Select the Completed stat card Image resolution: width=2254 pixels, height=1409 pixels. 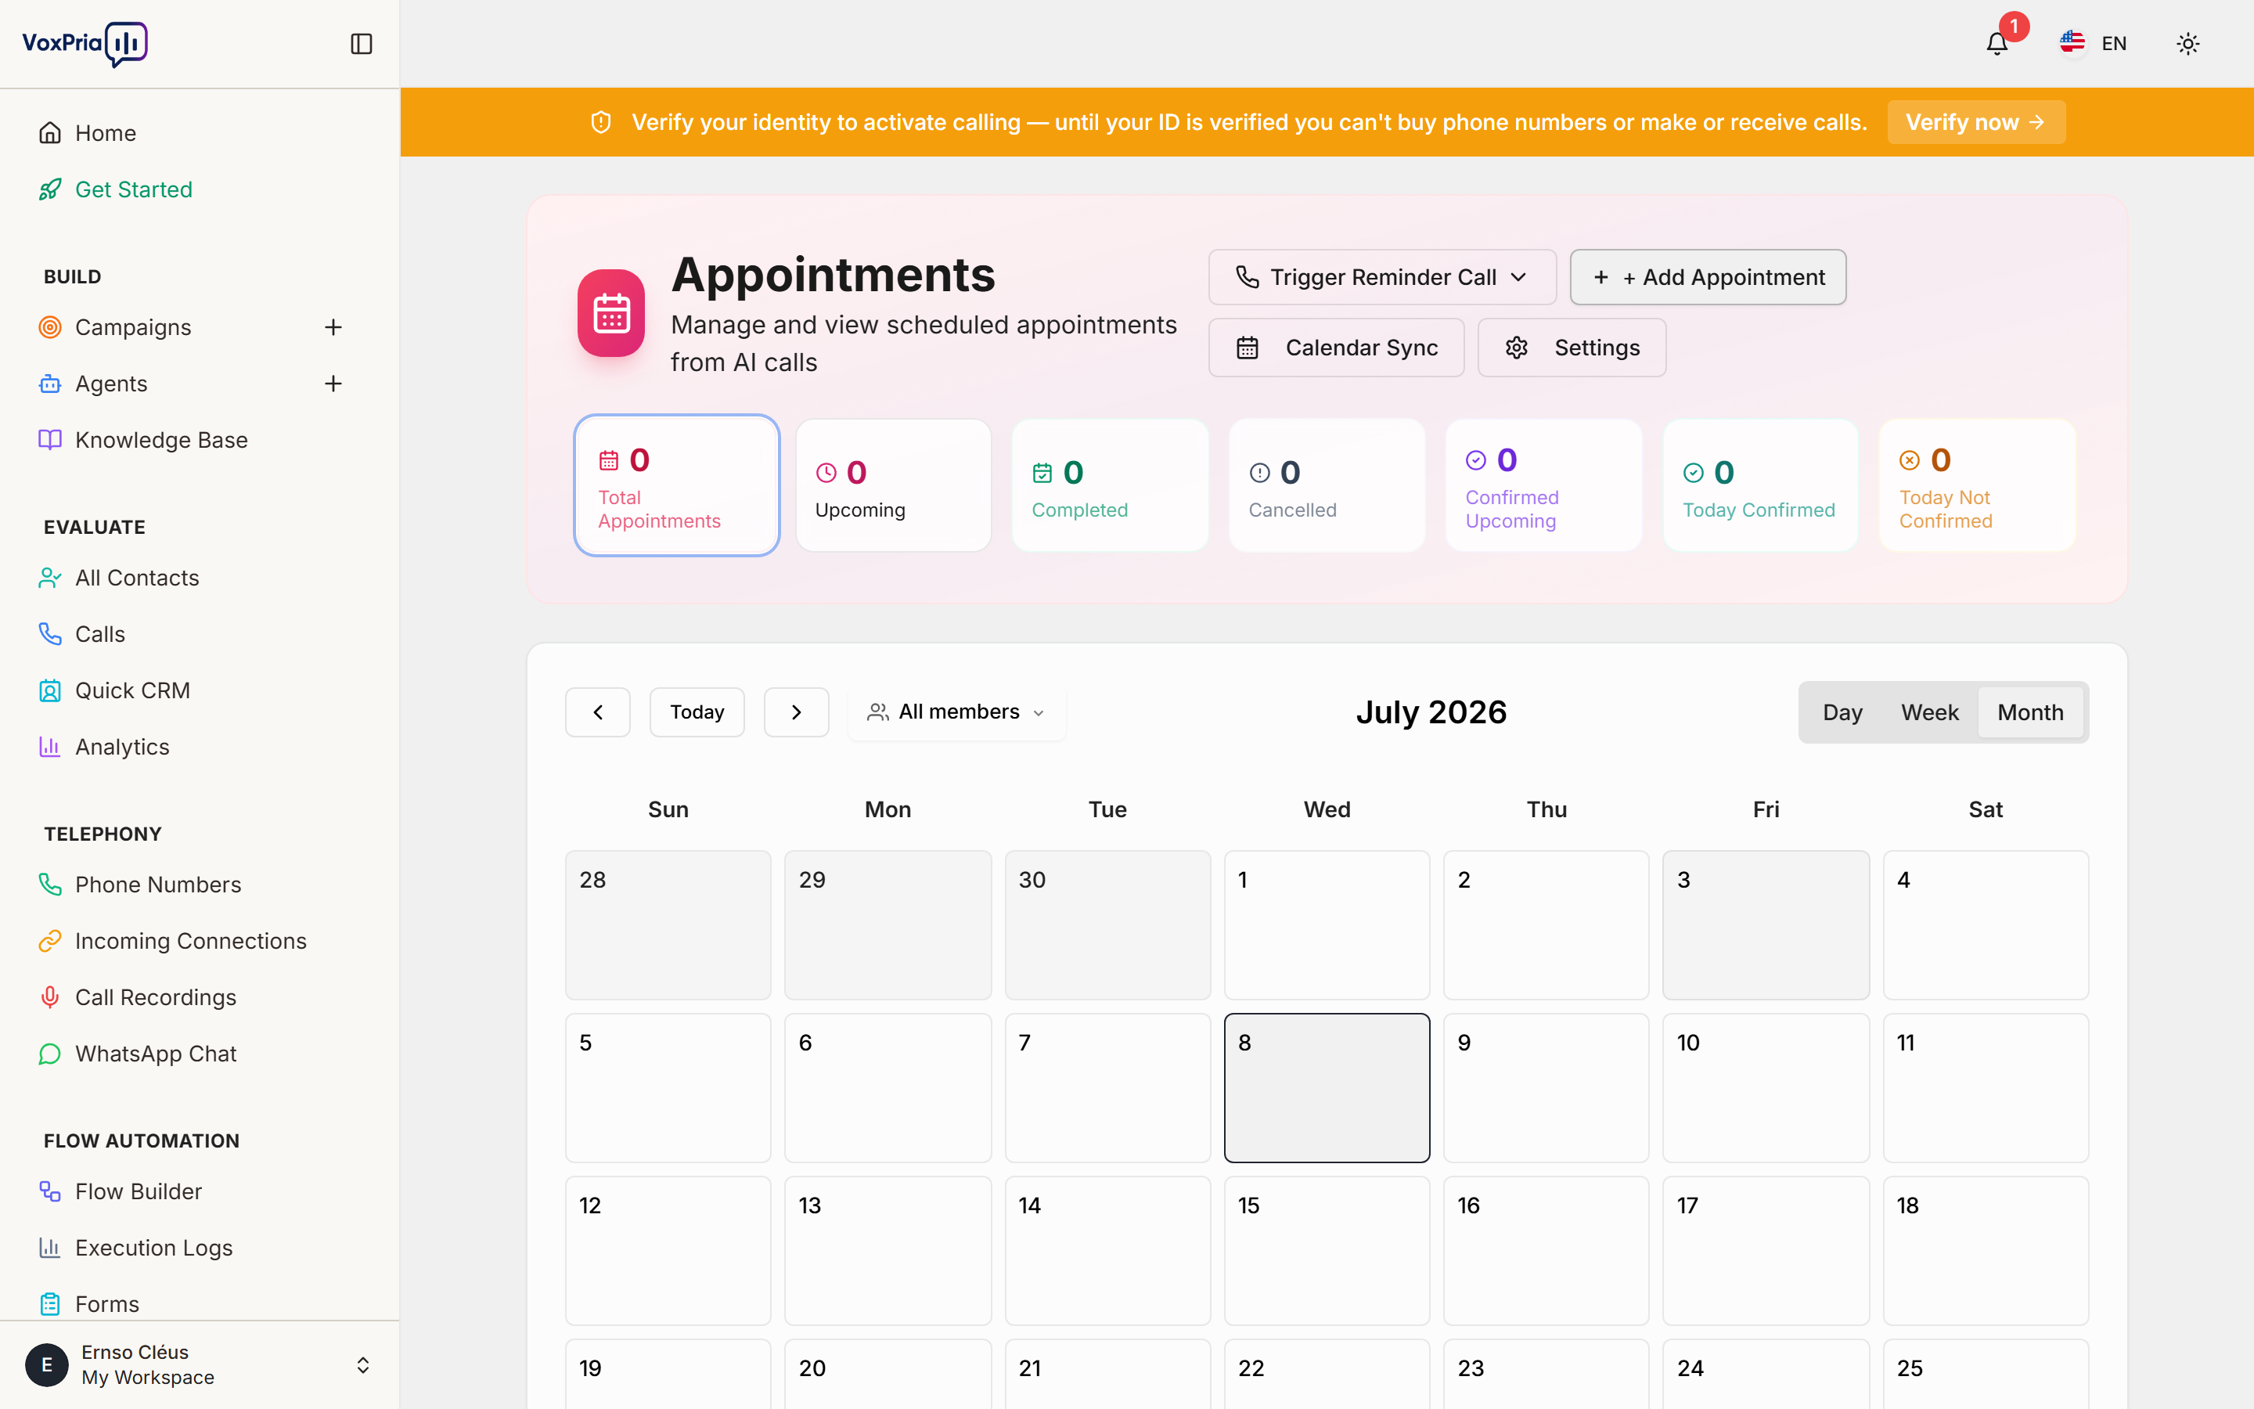click(1111, 485)
